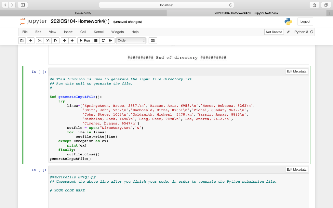Copy selected cells icon

[47, 40]
